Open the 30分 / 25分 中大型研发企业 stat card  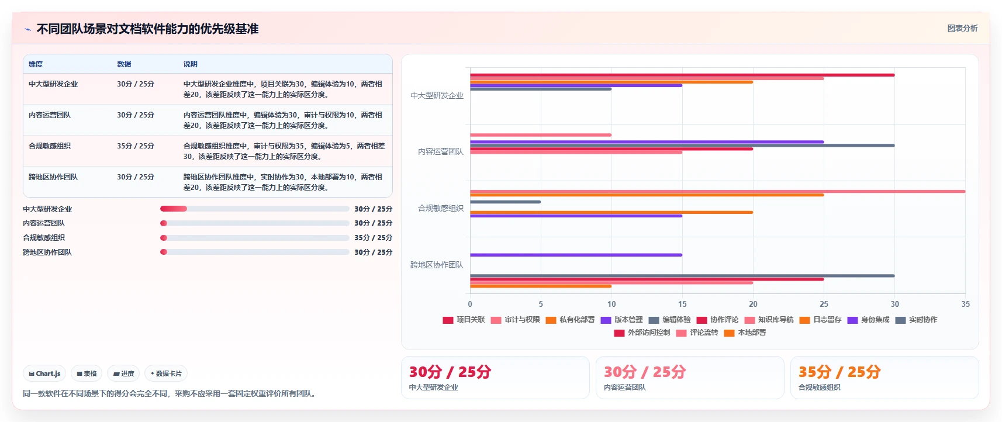(x=495, y=378)
